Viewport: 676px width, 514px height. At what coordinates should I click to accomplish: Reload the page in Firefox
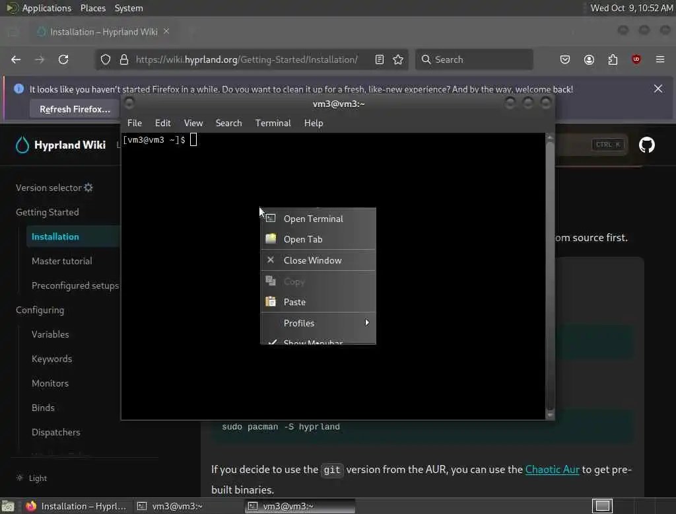click(x=63, y=59)
